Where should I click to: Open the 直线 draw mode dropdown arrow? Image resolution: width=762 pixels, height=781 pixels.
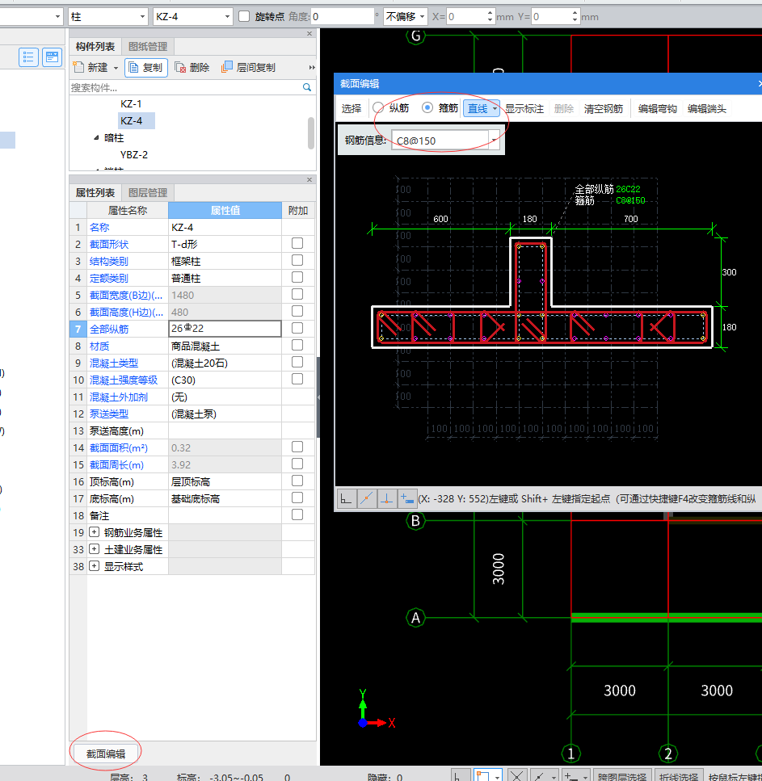click(x=495, y=108)
